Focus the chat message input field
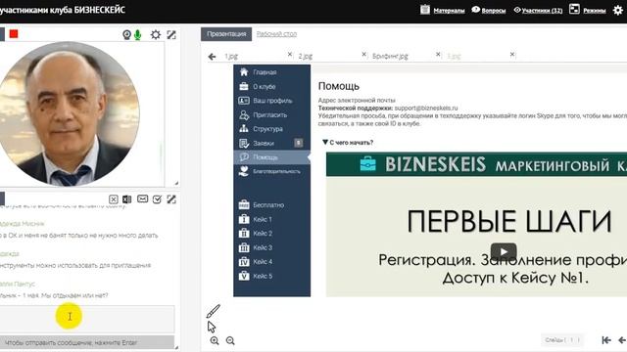Screen dimensions: 627x352 87,319
